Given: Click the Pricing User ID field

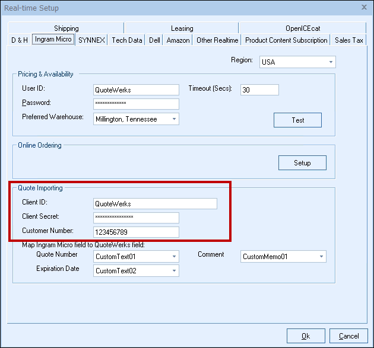Looking at the screenshot, I should [x=136, y=90].
